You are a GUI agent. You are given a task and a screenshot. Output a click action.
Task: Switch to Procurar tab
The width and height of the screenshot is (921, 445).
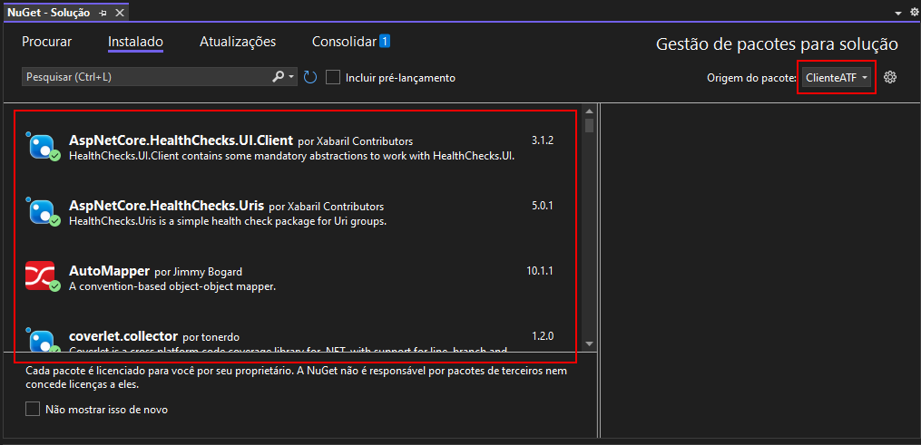[47, 42]
